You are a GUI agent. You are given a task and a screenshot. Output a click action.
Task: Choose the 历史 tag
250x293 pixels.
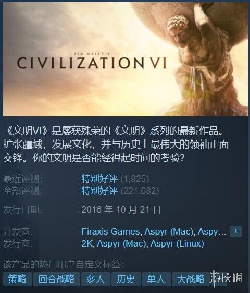tap(126, 279)
